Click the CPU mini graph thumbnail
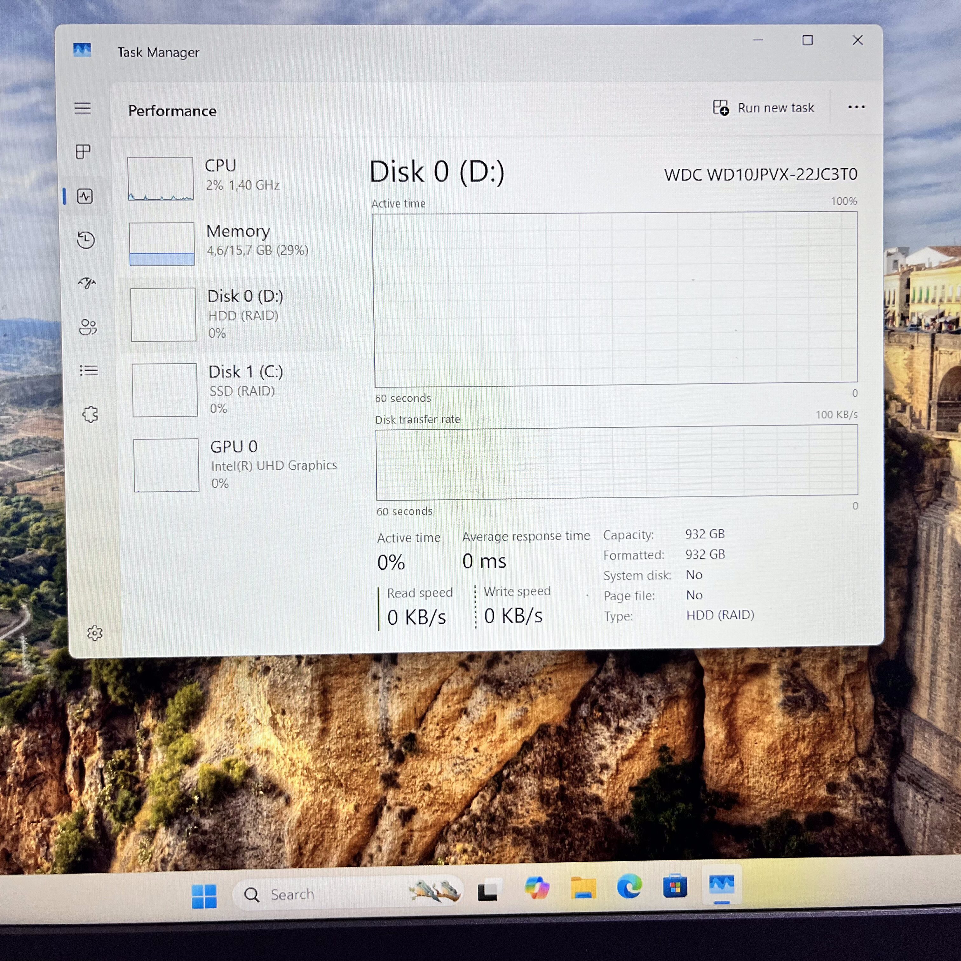Screen dimensions: 961x961 tap(161, 179)
